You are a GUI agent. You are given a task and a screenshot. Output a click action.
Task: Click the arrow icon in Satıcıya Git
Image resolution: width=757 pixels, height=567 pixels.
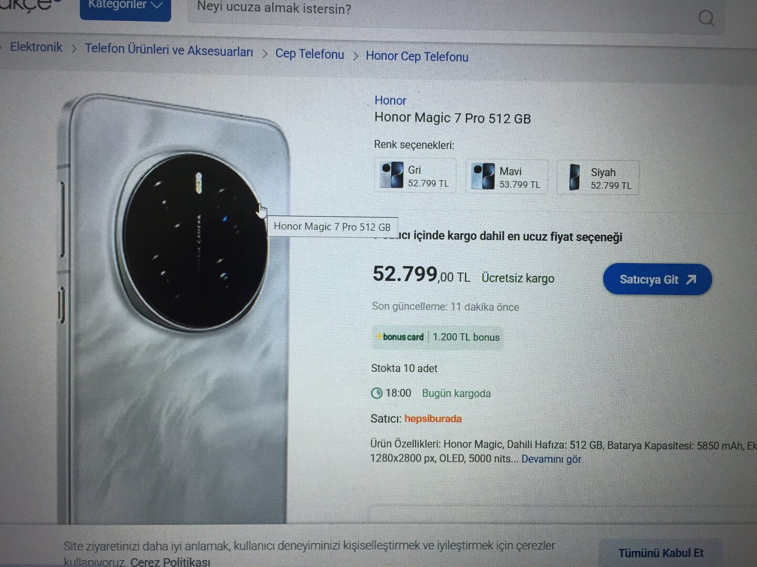tap(691, 279)
